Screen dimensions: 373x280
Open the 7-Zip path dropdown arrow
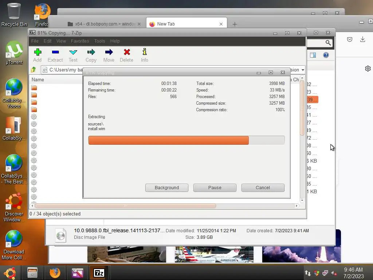(x=303, y=70)
